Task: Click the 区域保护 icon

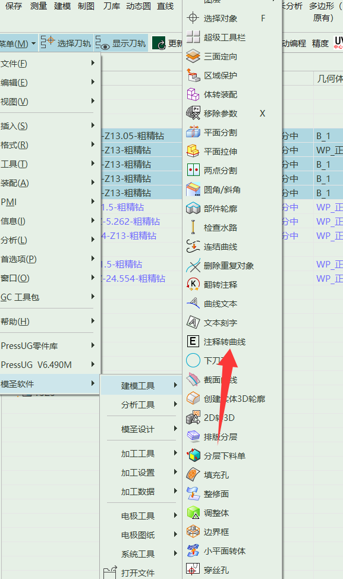Action: (193, 75)
